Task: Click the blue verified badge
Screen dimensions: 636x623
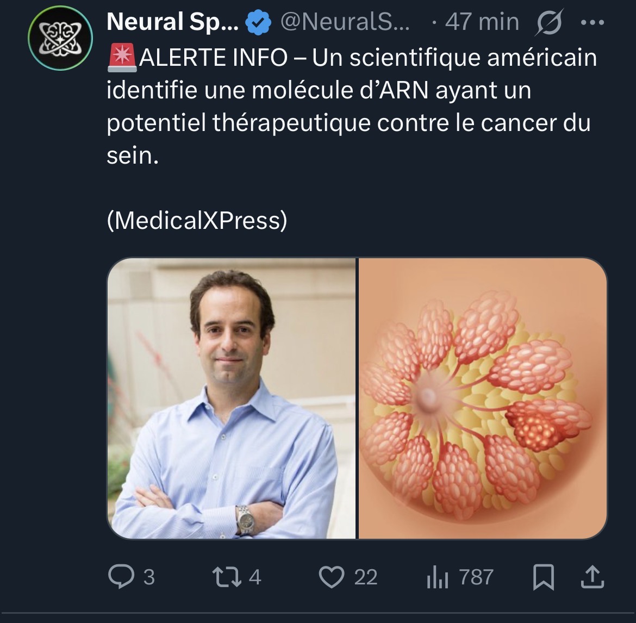Action: point(258,22)
